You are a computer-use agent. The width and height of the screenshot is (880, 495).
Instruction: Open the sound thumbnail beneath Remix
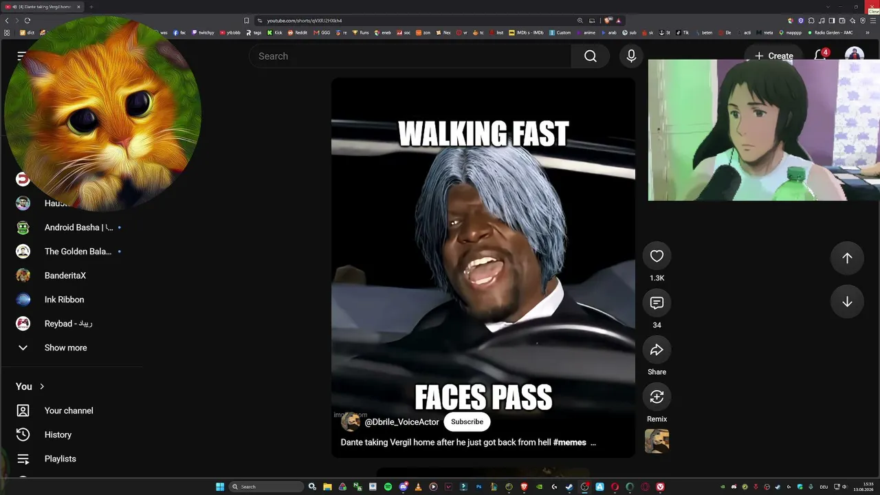coord(657,441)
